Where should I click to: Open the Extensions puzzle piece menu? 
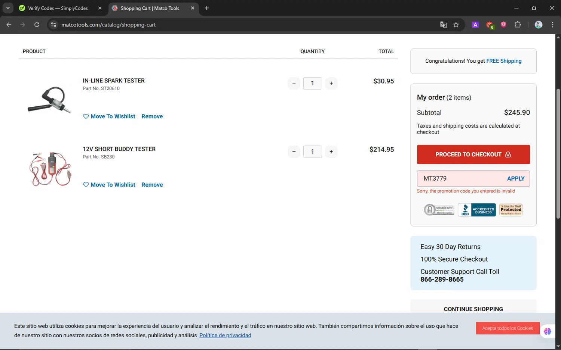(x=518, y=25)
